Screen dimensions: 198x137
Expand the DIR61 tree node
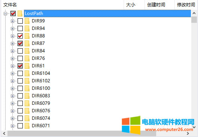(x=12, y=66)
